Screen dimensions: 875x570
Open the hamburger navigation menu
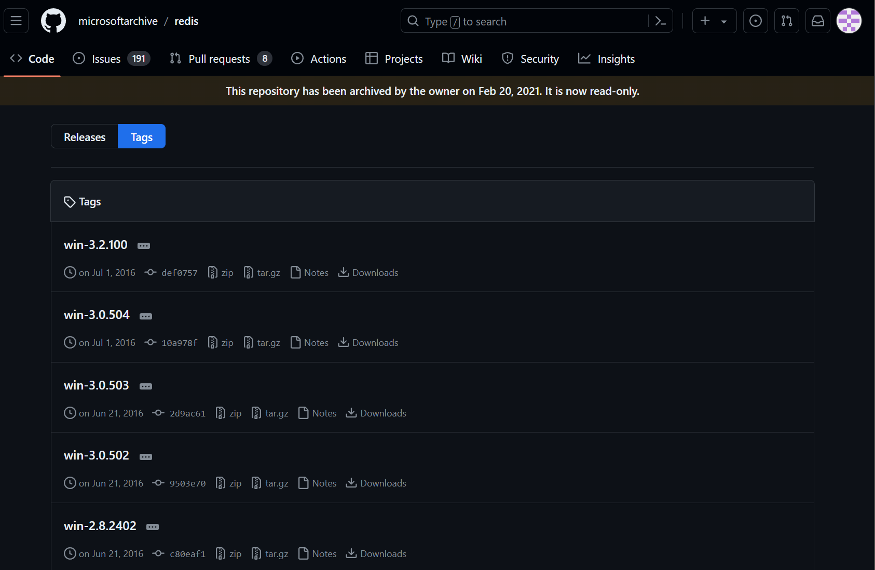point(16,21)
